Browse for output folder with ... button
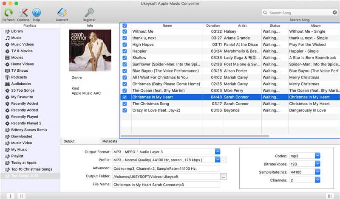This screenshot has width=340, height=199. [224, 177]
